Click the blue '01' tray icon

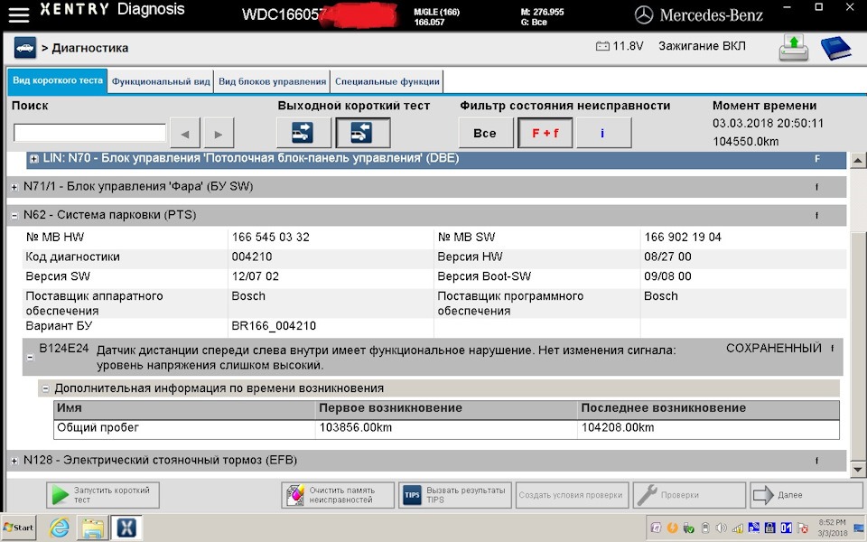pyautogui.click(x=786, y=528)
